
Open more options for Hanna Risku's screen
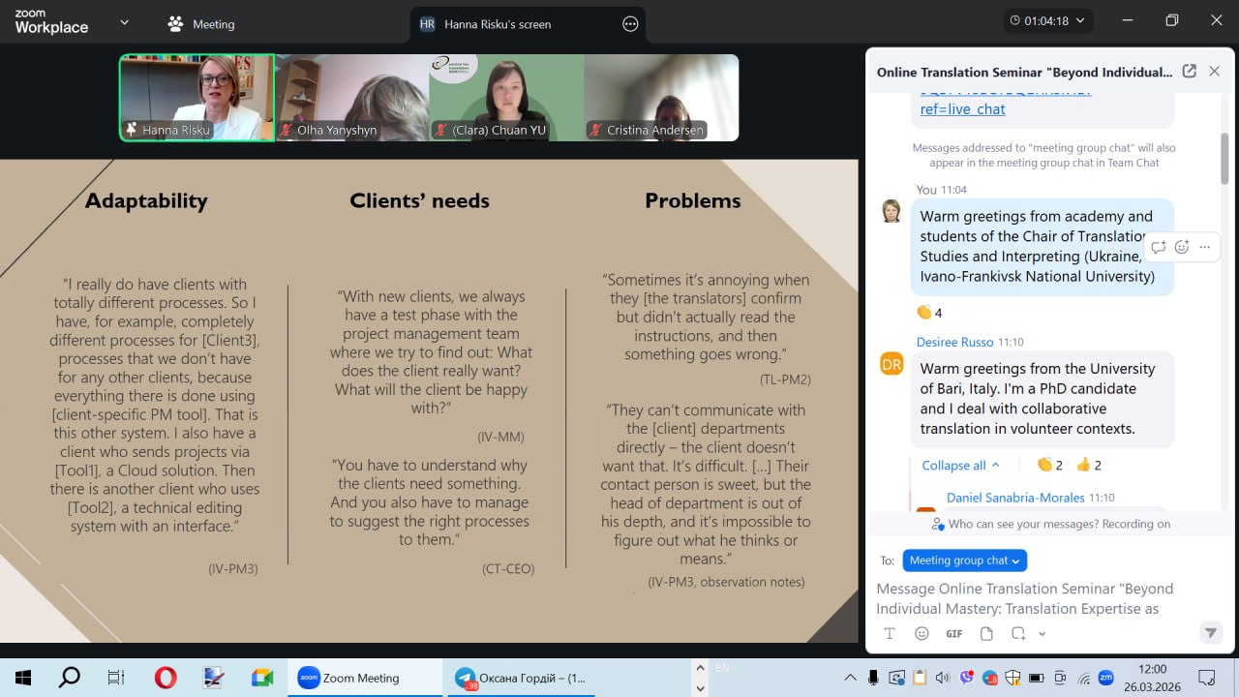(630, 24)
